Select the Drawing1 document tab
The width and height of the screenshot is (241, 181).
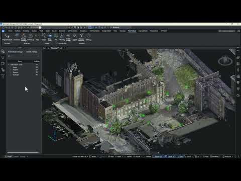55,48
